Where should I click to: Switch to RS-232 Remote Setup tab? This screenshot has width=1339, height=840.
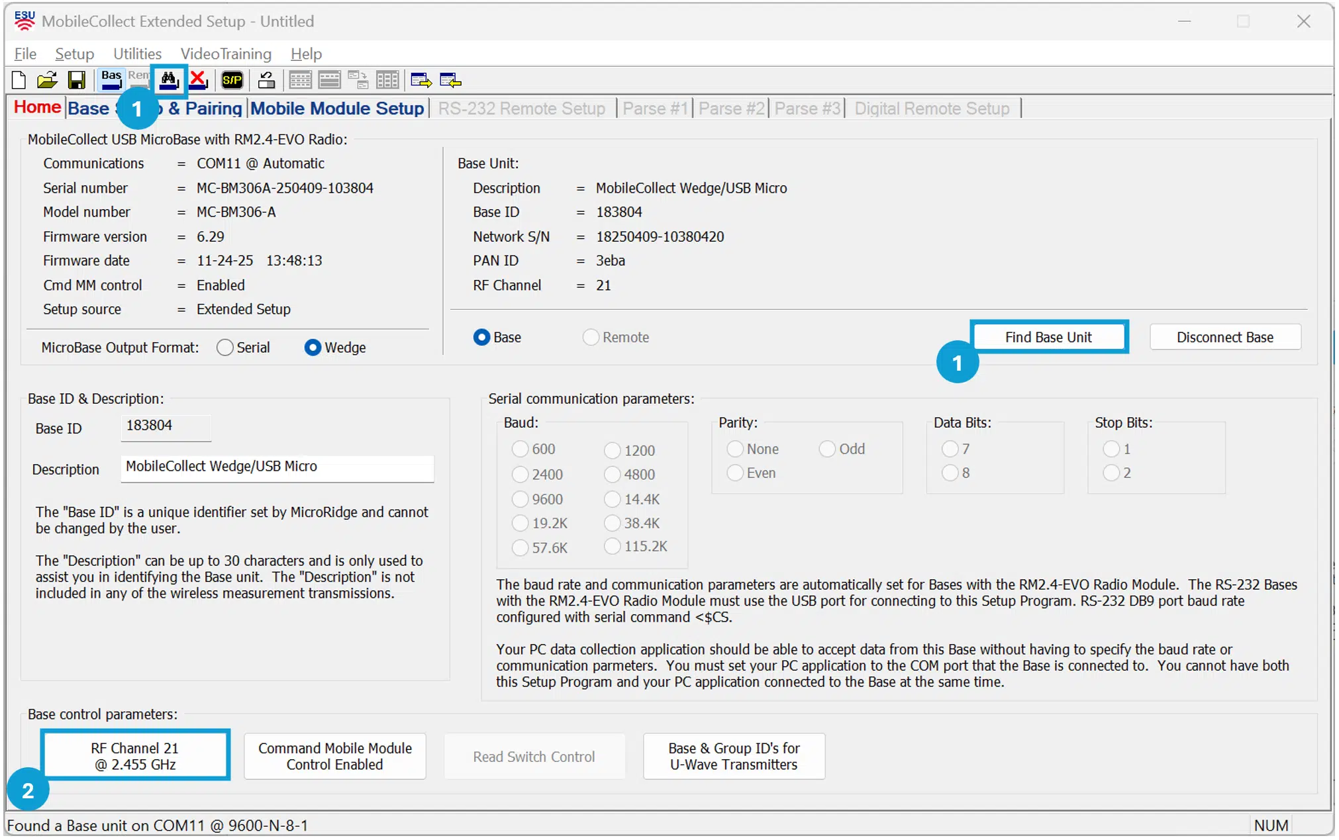(522, 109)
